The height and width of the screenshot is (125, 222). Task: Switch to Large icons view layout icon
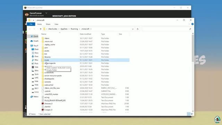pos(192,114)
